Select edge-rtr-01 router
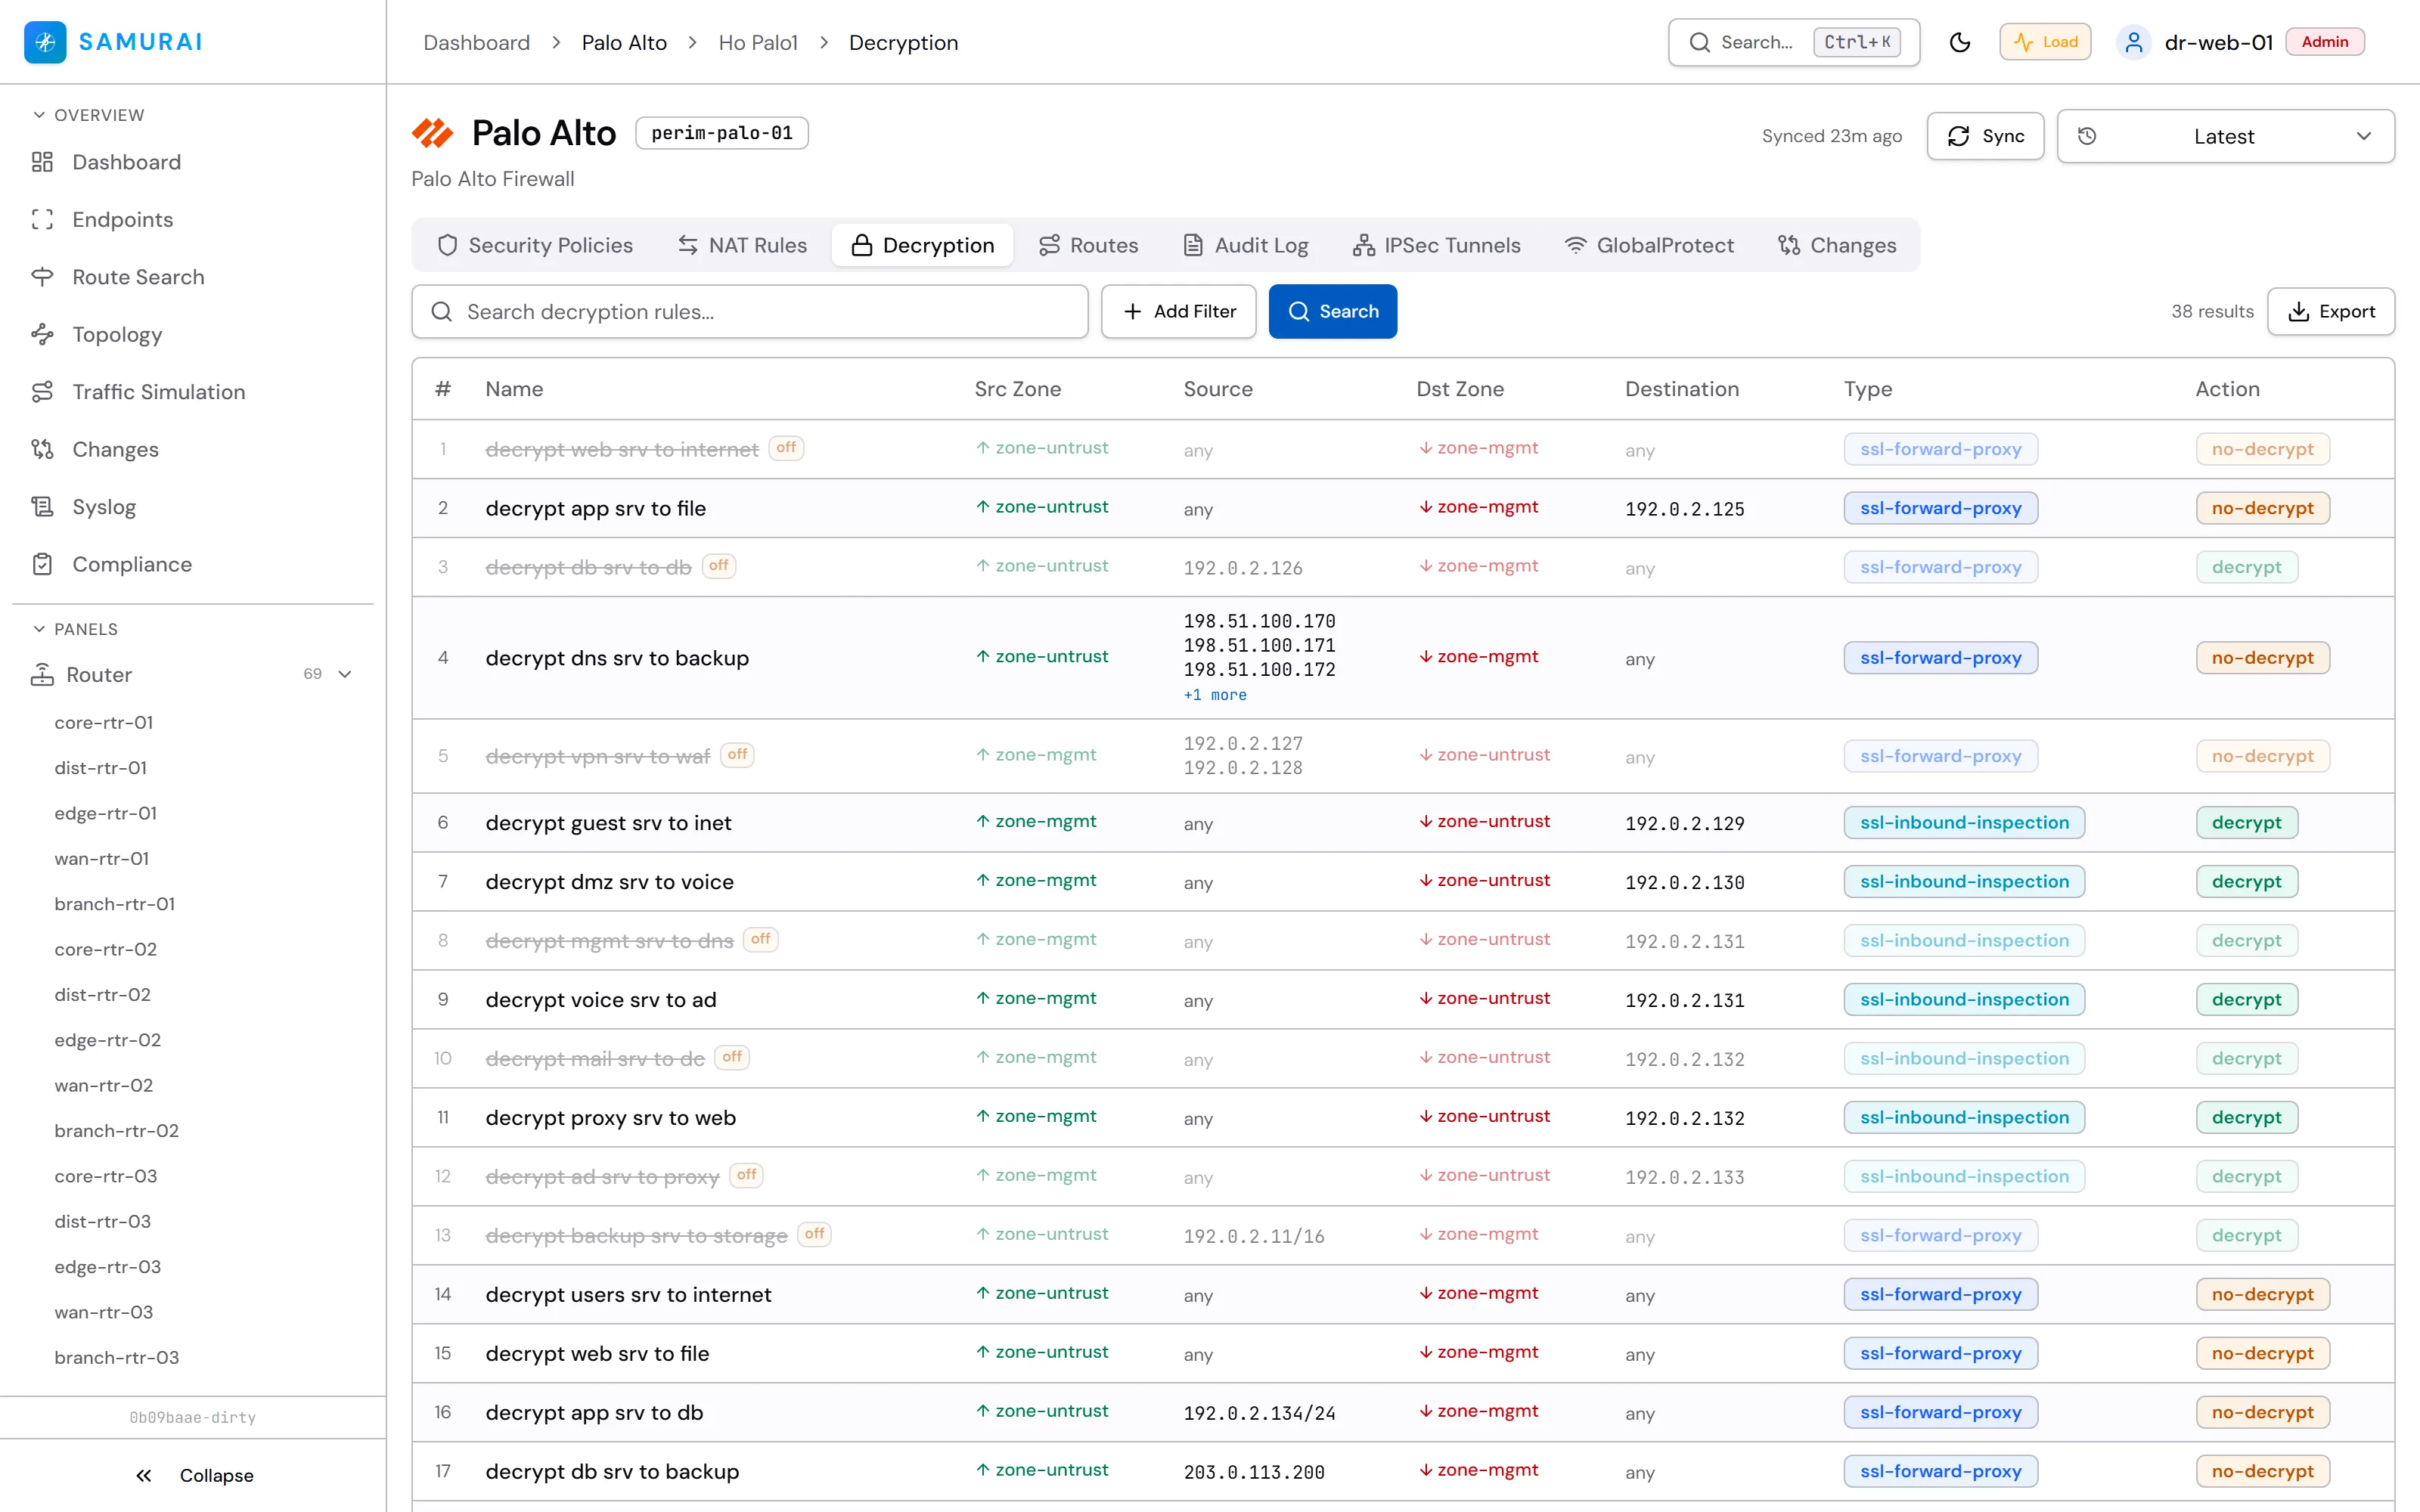 (x=106, y=813)
